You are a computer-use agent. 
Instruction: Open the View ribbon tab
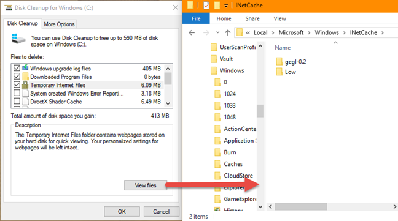tap(279, 18)
